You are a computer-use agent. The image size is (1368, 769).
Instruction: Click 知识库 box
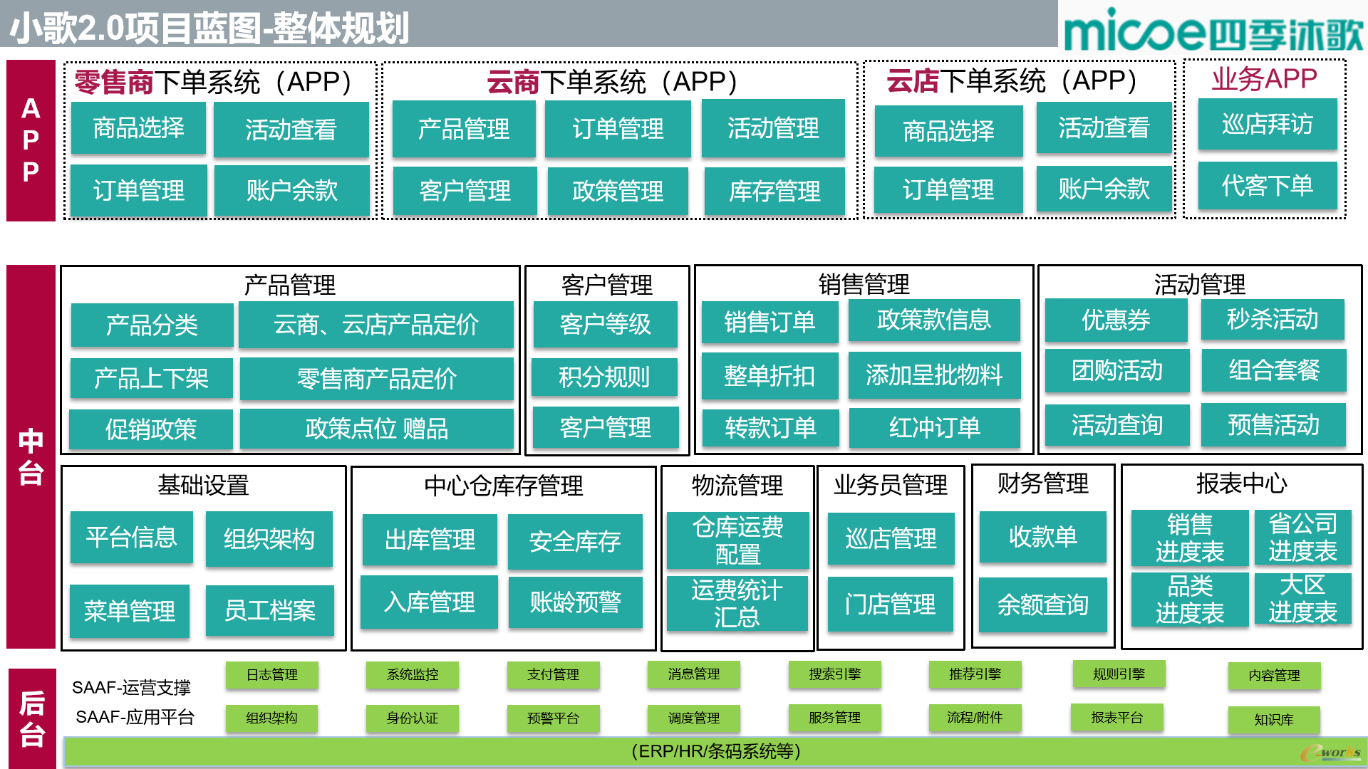tap(1274, 719)
